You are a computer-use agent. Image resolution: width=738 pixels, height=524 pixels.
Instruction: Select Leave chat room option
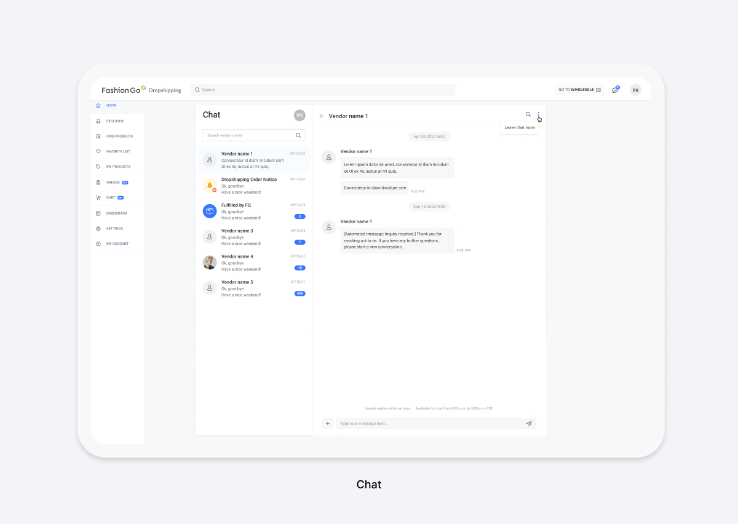coord(520,127)
